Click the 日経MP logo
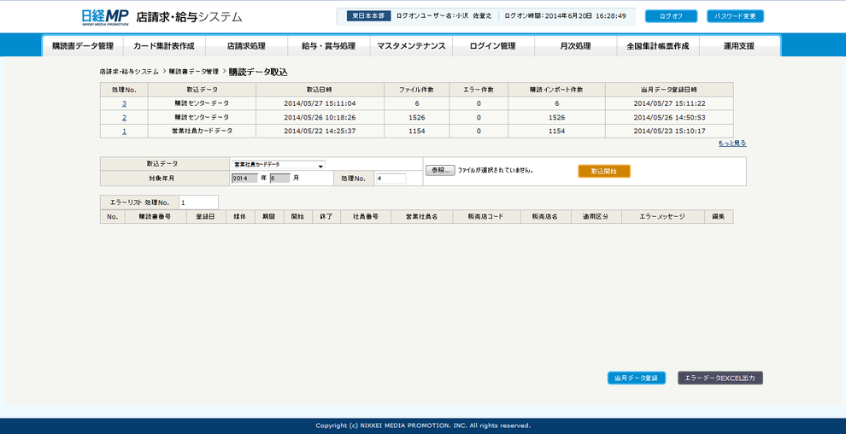The width and height of the screenshot is (846, 434). click(105, 17)
